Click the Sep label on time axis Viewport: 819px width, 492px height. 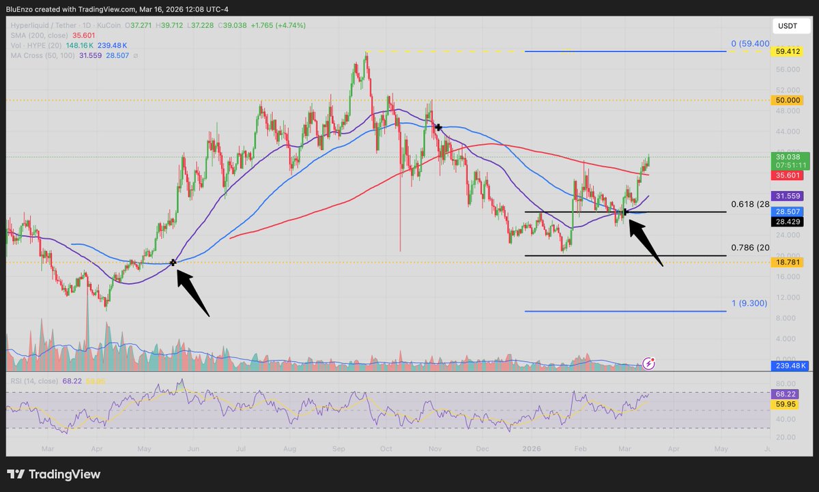pyautogui.click(x=339, y=450)
